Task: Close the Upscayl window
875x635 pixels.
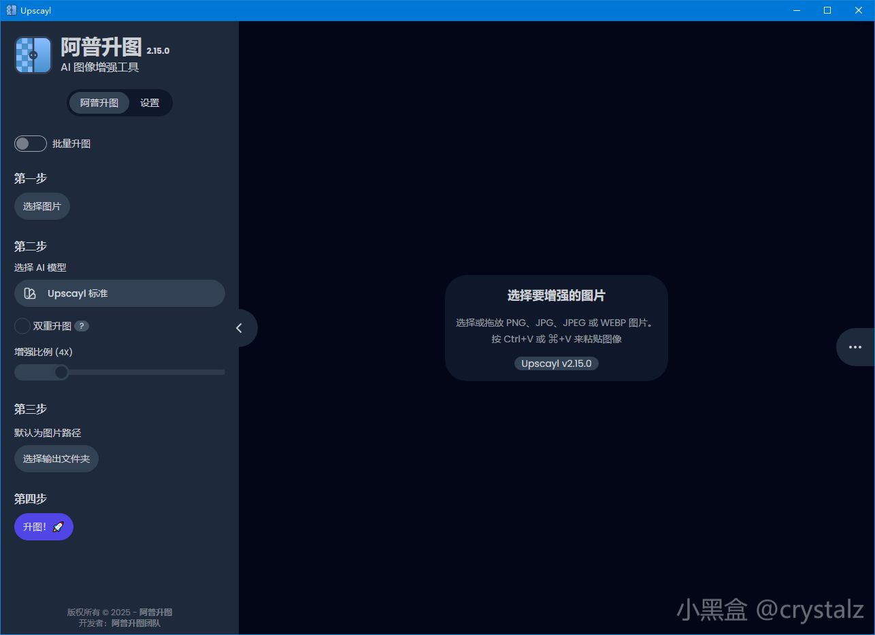Action: (x=859, y=10)
